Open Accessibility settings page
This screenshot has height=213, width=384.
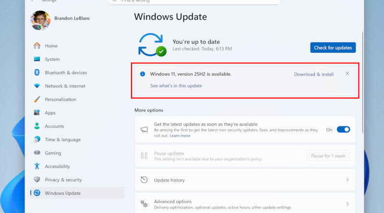pos(77,167)
